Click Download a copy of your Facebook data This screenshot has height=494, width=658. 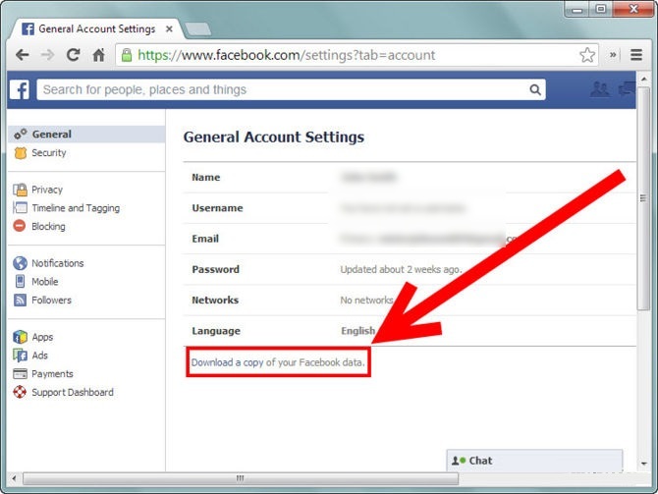[278, 362]
